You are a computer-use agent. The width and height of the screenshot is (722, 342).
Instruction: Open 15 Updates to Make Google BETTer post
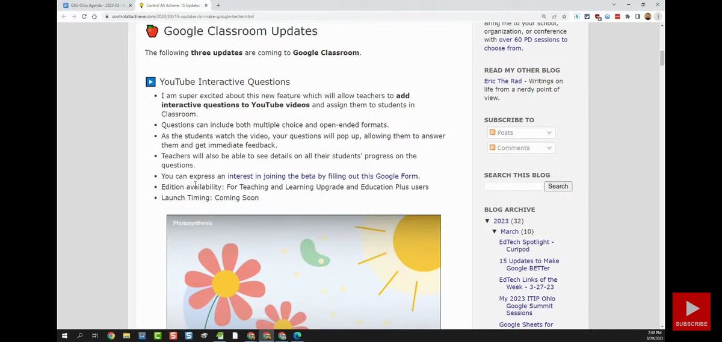point(529,265)
